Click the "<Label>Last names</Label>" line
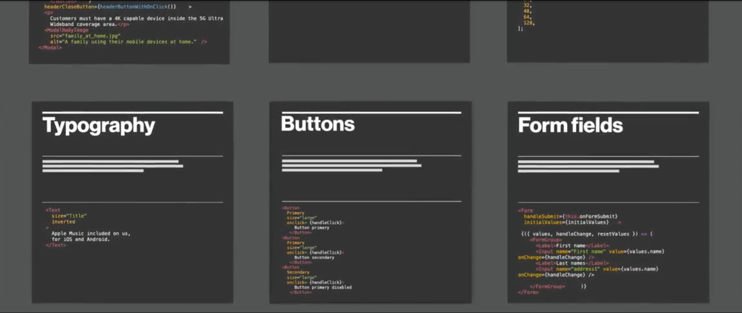Screen dimensions: 742x313 click(572, 263)
